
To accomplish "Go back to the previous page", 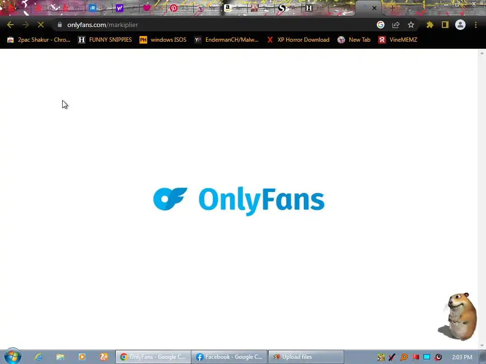I will pyautogui.click(x=10, y=25).
